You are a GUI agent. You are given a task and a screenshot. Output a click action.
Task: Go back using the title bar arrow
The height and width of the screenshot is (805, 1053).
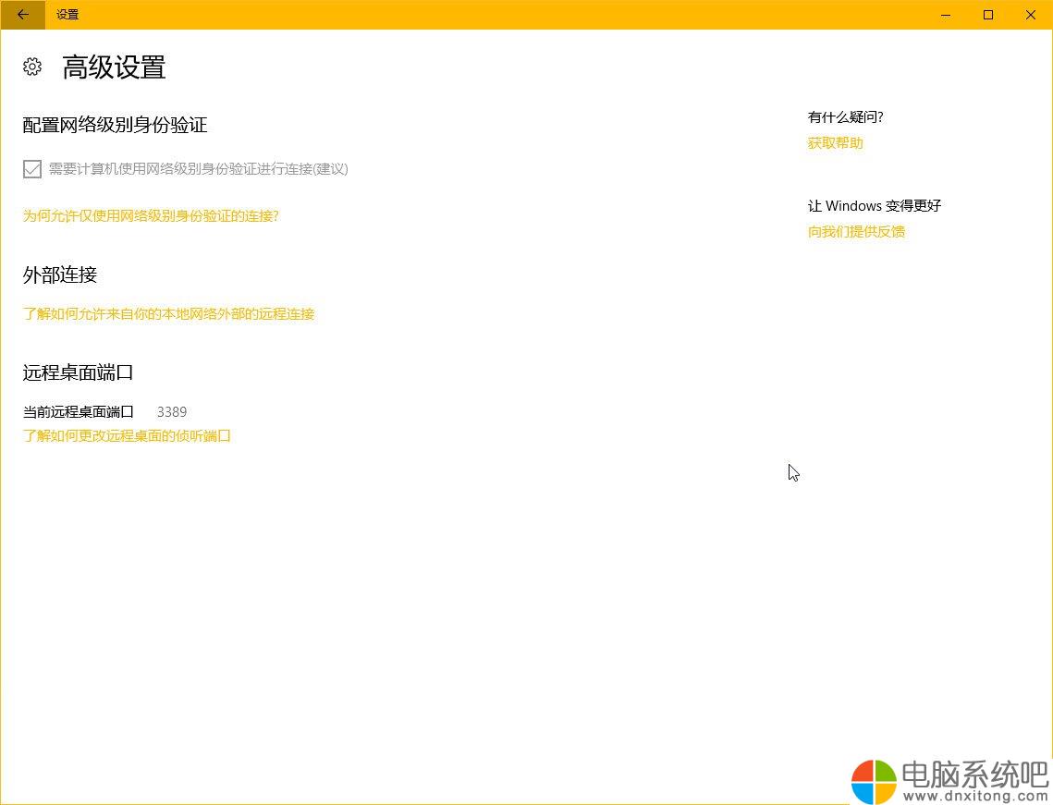(x=23, y=15)
